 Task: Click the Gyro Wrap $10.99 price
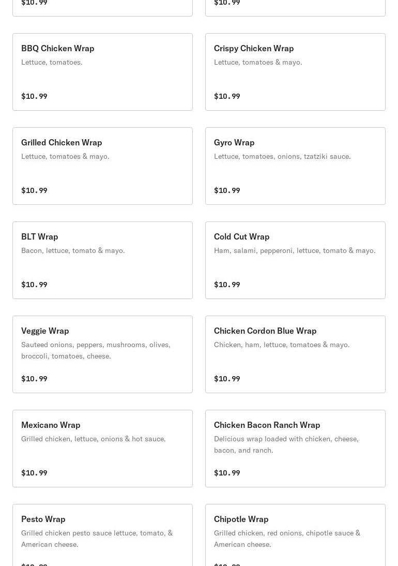227,190
